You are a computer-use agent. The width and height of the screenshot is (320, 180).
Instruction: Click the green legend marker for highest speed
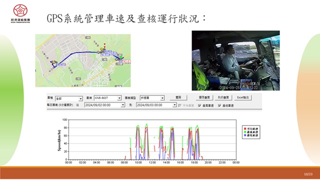(x=245, y=132)
